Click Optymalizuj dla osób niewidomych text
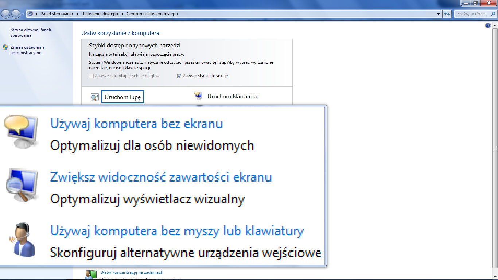 click(x=152, y=145)
